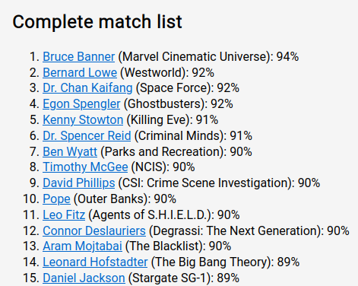The height and width of the screenshot is (286, 358).
Task: Open the David Phillips link
Action: [x=78, y=183]
